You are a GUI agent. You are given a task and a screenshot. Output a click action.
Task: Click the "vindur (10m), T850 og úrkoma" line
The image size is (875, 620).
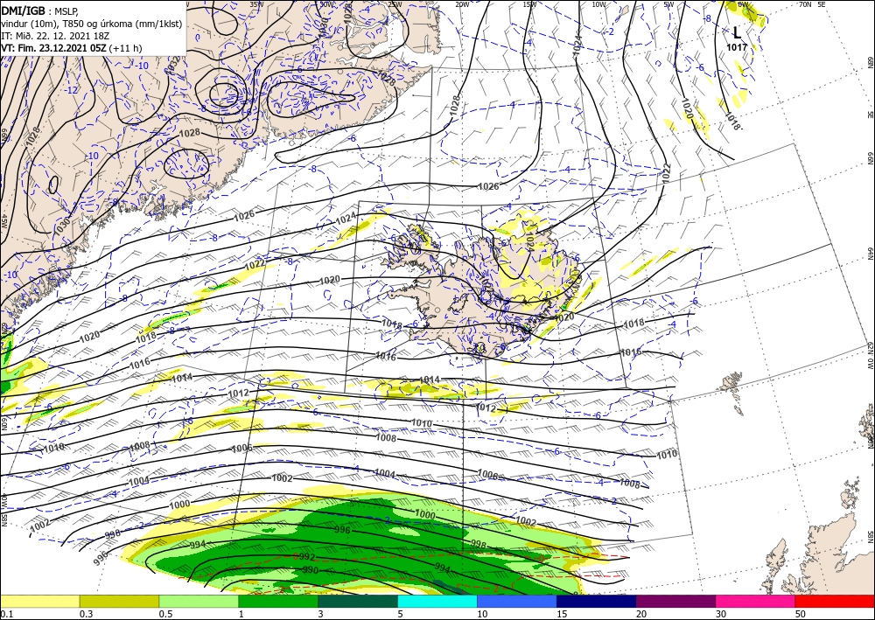(92, 24)
